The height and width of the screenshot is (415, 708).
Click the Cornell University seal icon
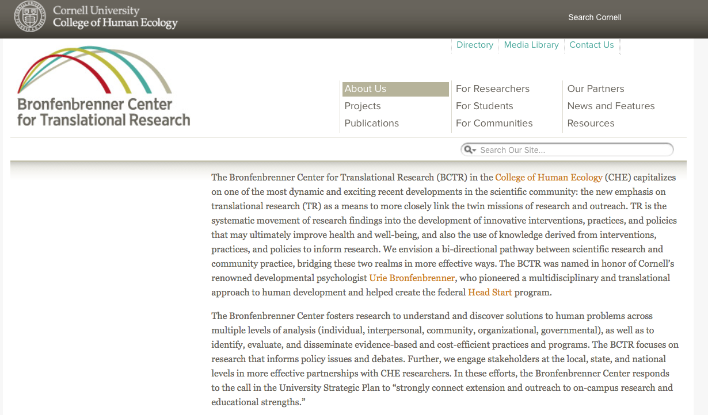click(x=29, y=17)
